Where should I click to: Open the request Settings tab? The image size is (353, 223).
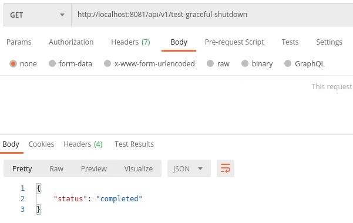click(x=329, y=42)
